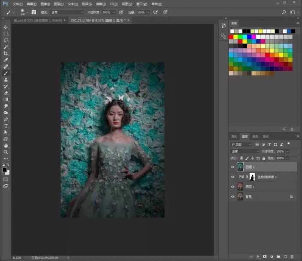
Task: Select the Lasso tool
Action: 6,40
